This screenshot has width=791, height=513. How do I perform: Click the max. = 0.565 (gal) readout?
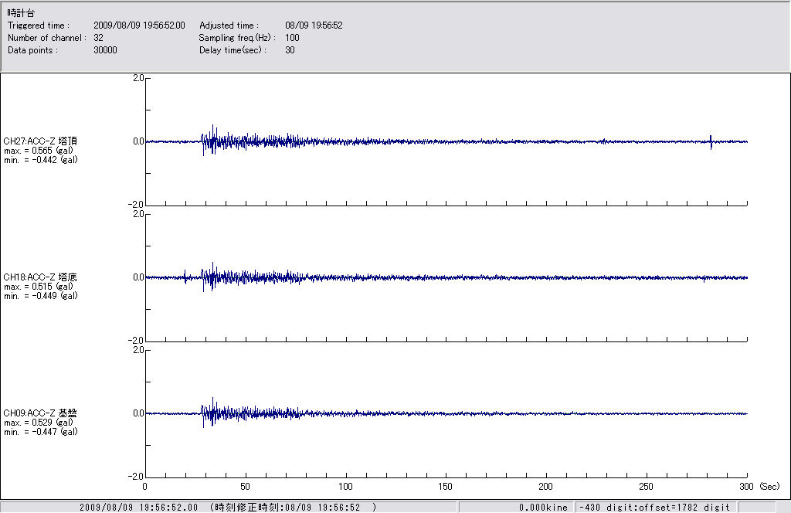click(x=39, y=151)
